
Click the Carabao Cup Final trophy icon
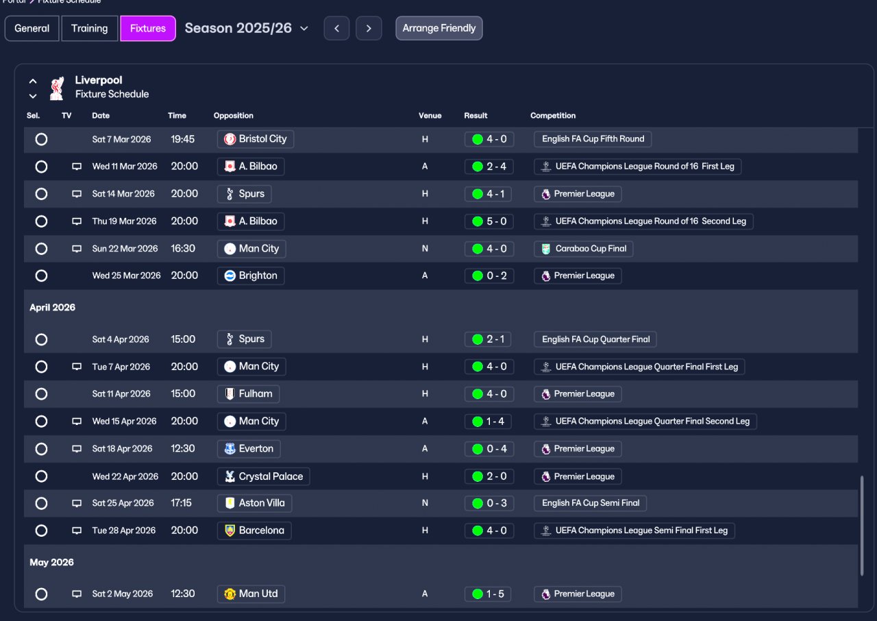click(546, 249)
